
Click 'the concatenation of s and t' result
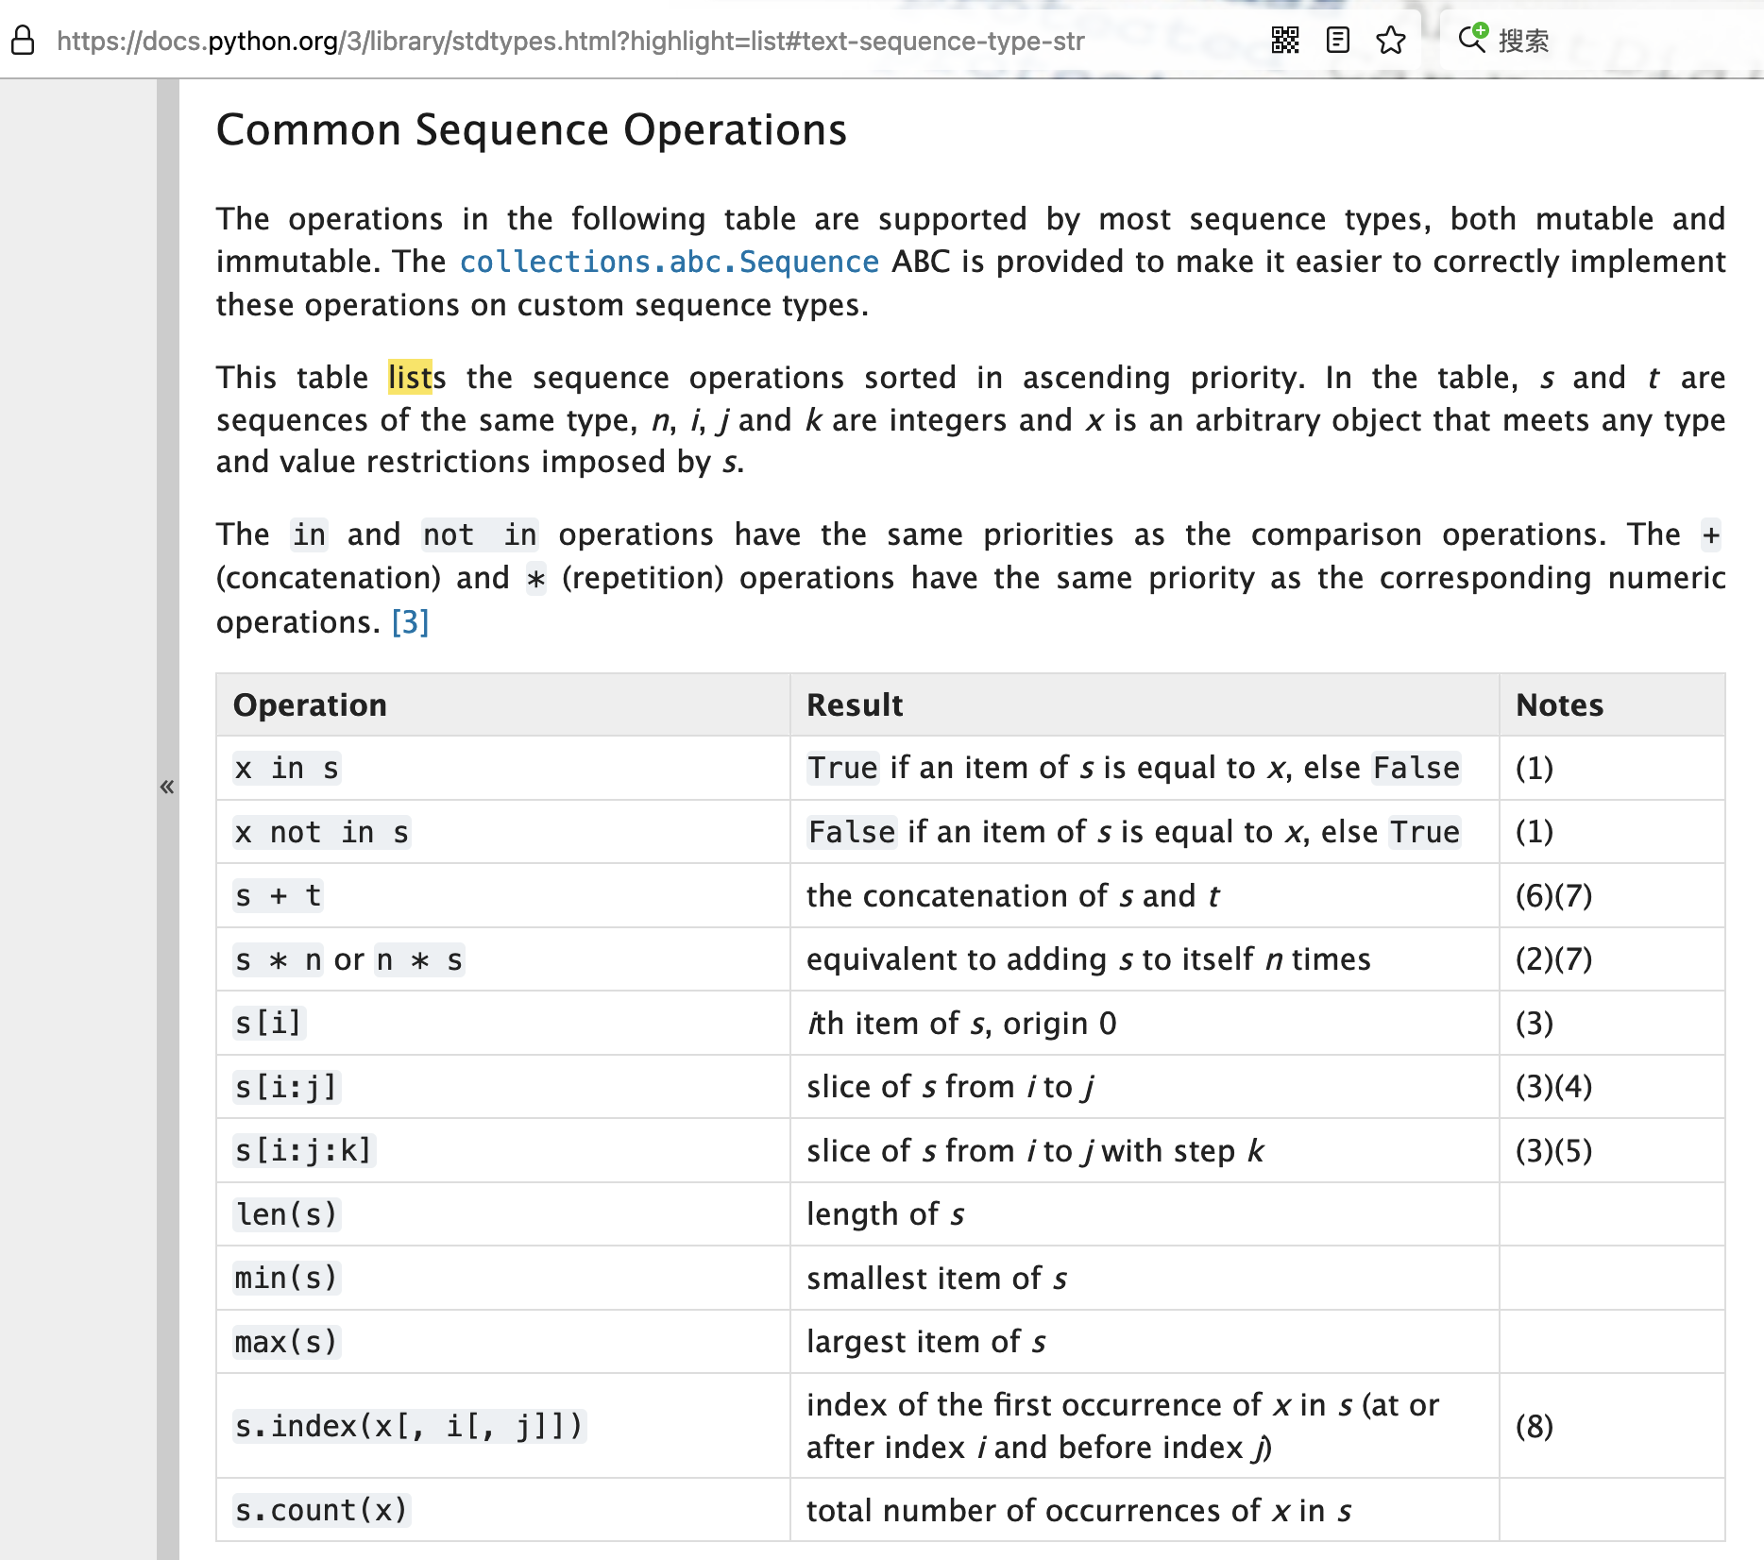[1013, 895]
